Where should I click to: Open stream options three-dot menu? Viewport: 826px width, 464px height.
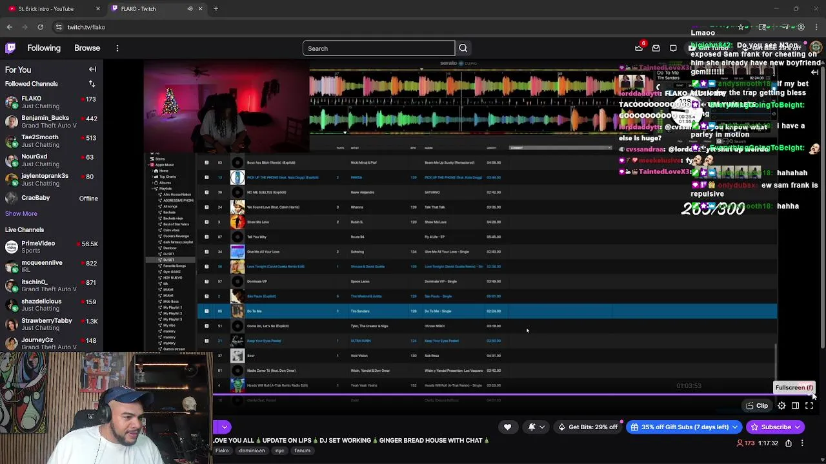802,443
